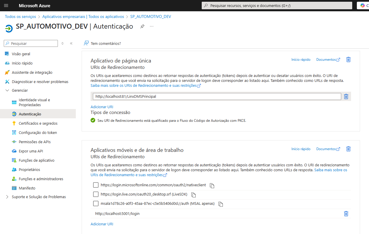Open Saiba mais link in página única
The image size is (369, 234).
click(x=146, y=86)
